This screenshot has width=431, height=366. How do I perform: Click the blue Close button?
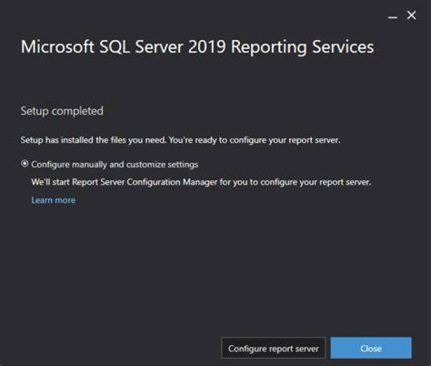(371, 349)
